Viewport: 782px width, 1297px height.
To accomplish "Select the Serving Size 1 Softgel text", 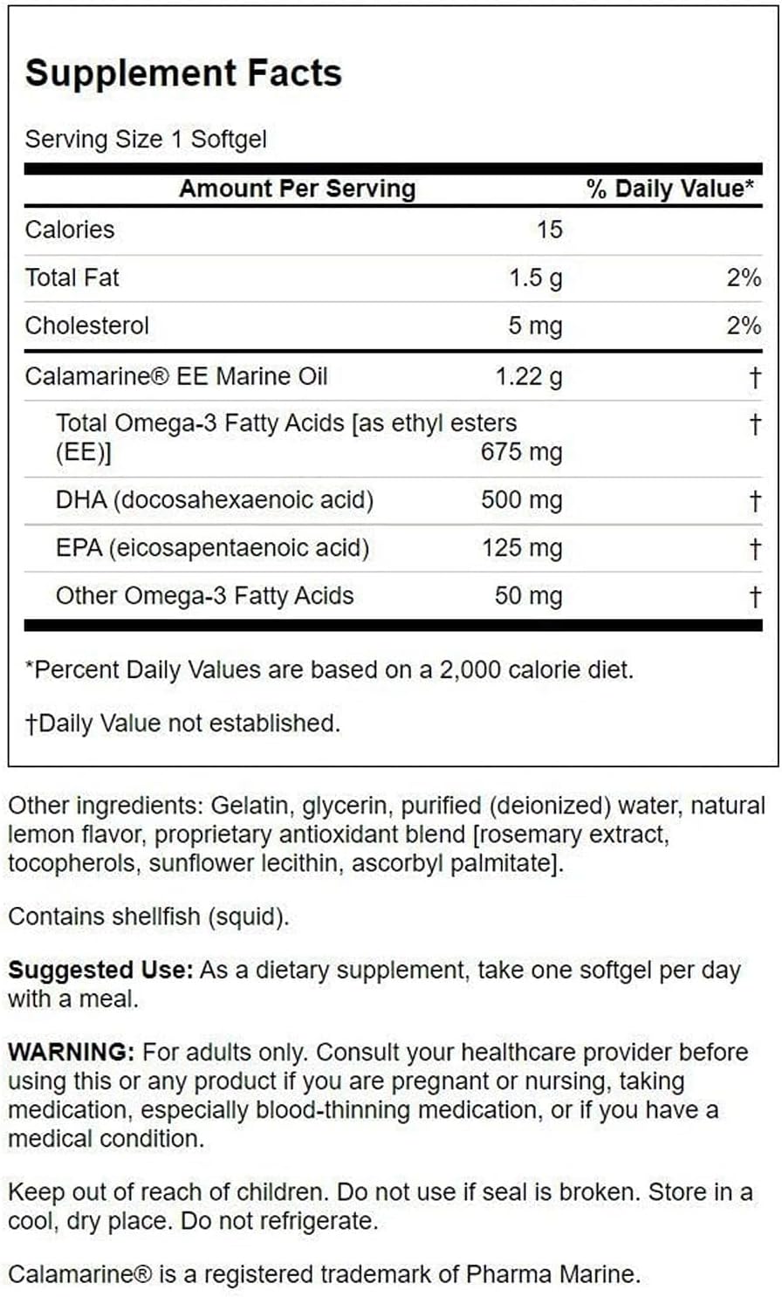I will click(146, 140).
